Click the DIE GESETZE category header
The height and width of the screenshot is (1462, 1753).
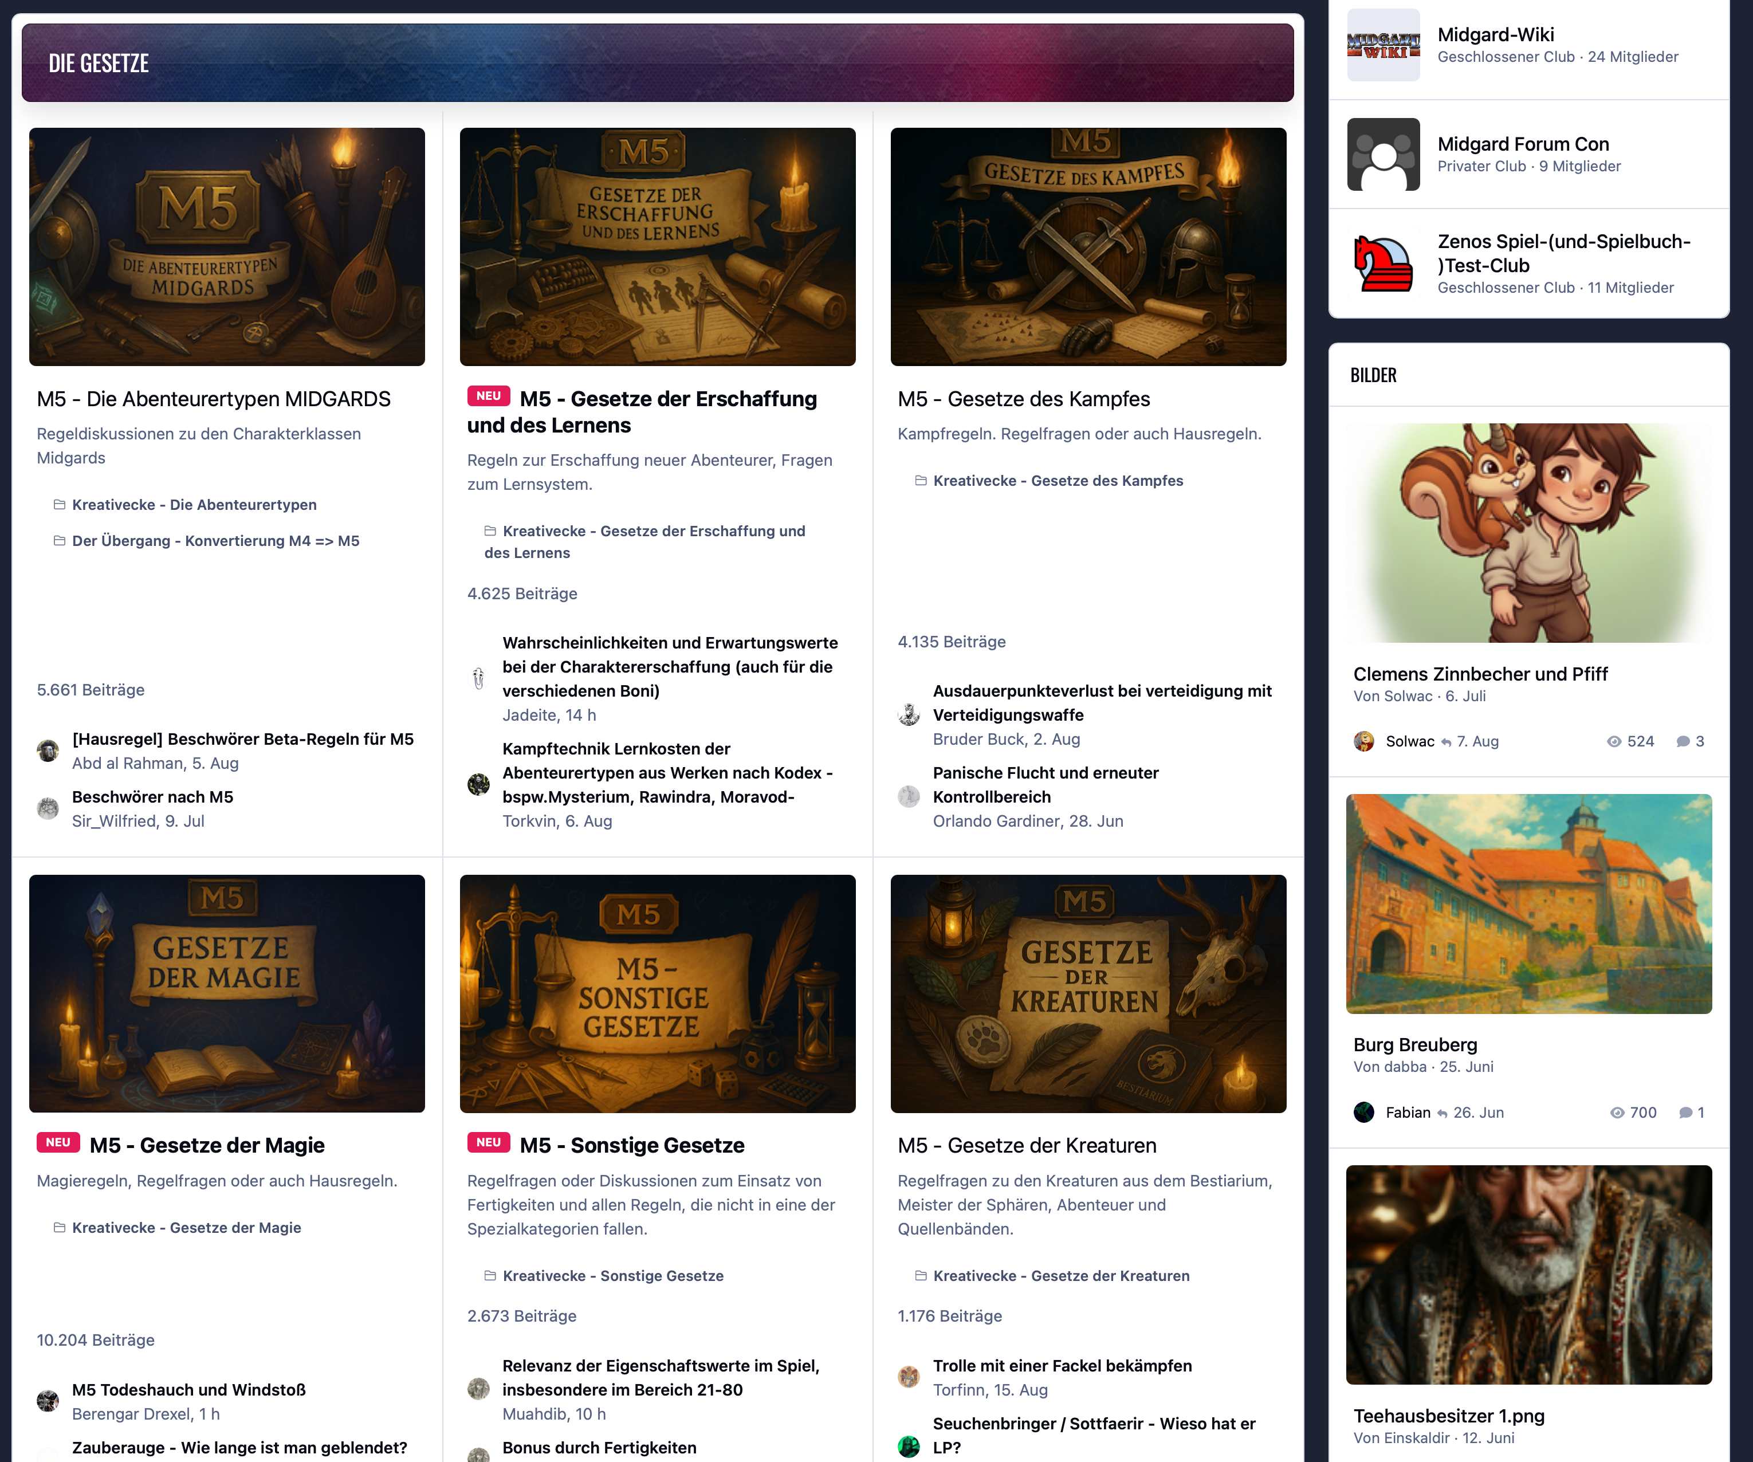[657, 62]
